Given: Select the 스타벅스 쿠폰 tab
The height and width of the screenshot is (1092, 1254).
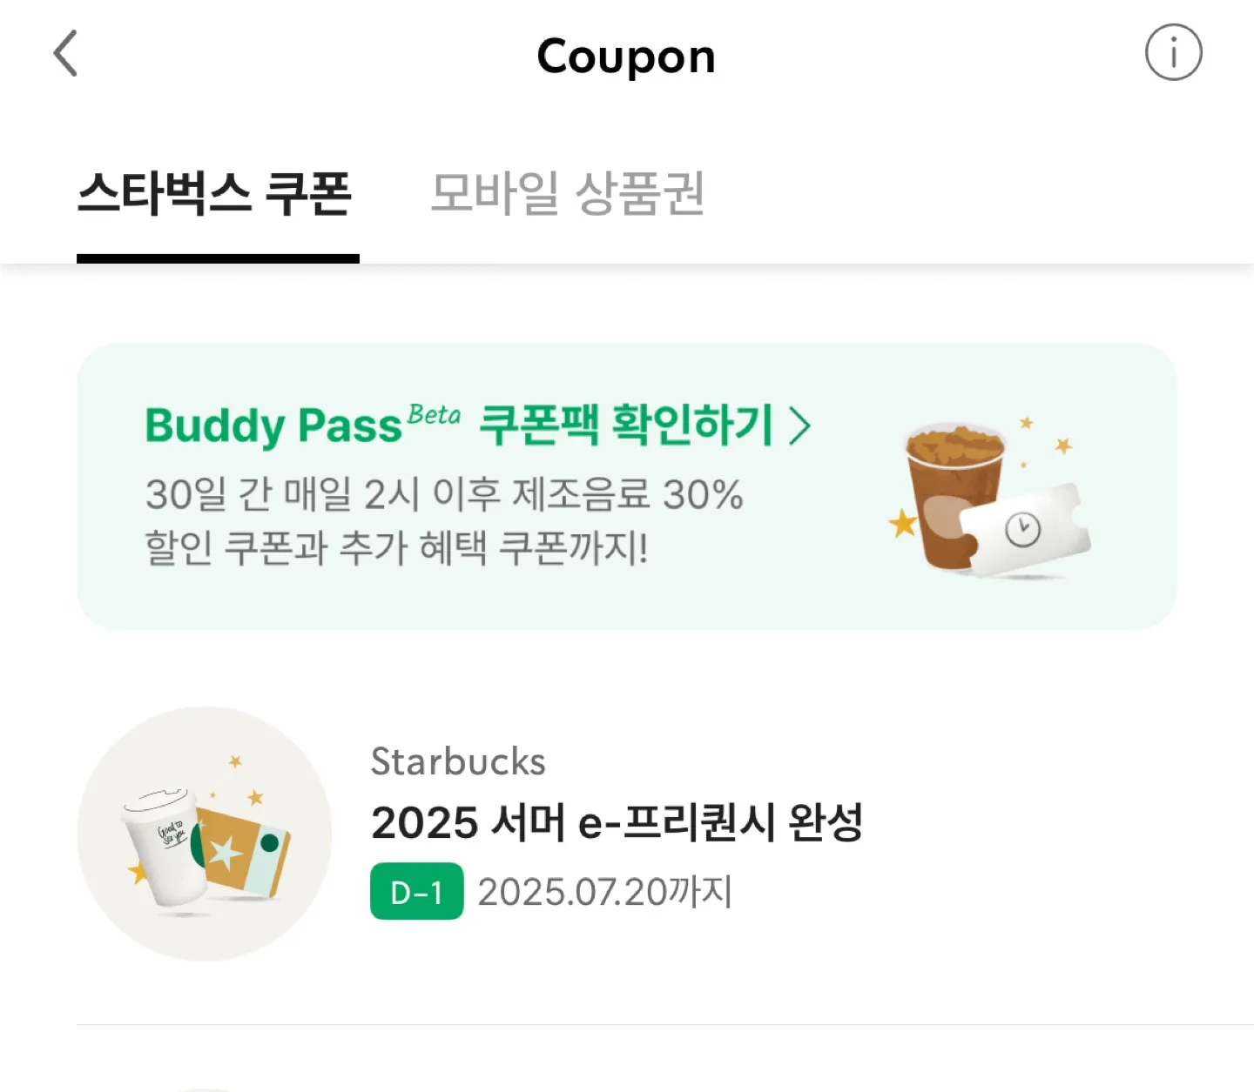Looking at the screenshot, I should [216, 194].
